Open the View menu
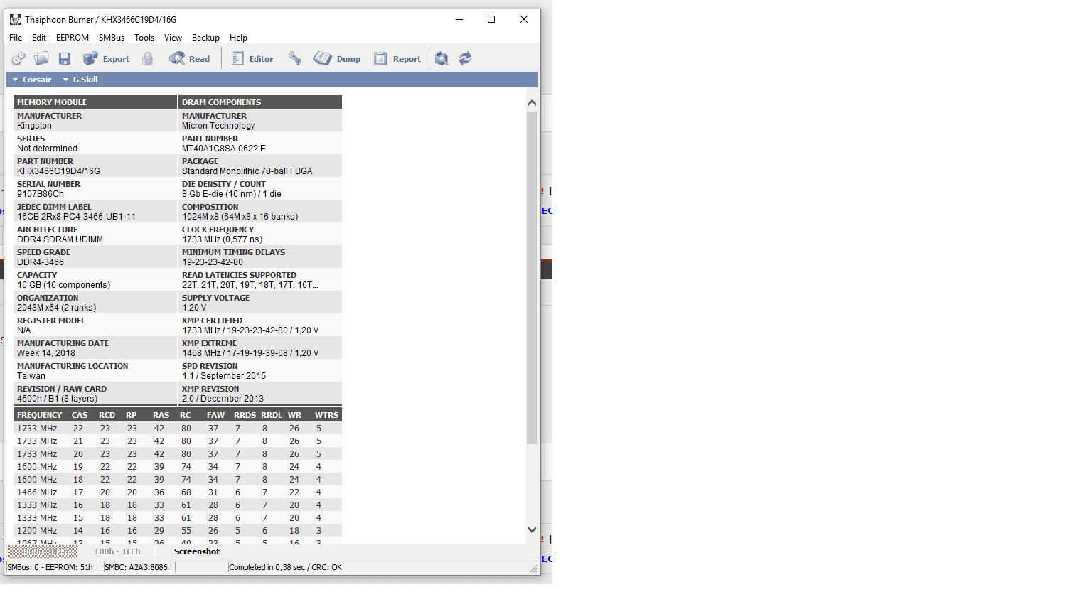Viewport: 1092px width, 614px height. click(173, 38)
